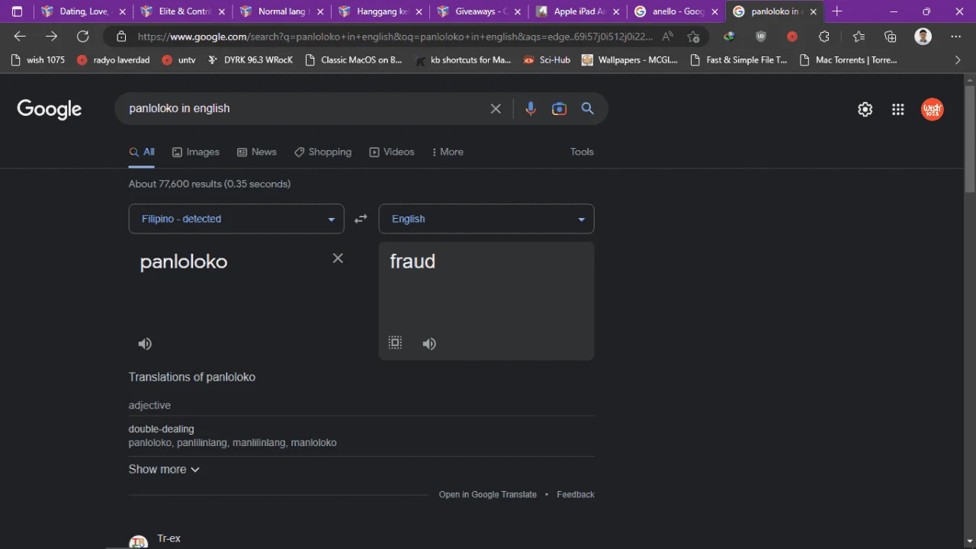The height and width of the screenshot is (549, 976).
Task: Open Google account avatar
Action: 932,109
